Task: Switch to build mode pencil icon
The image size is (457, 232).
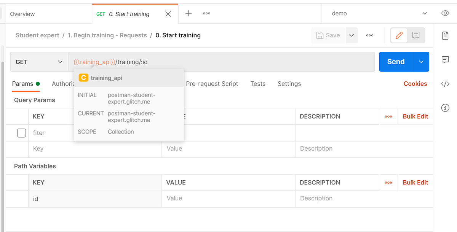Action: click(x=399, y=35)
